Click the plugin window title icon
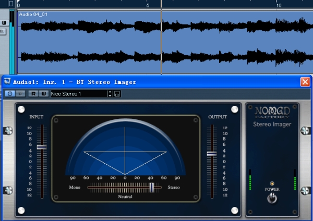 7,81
